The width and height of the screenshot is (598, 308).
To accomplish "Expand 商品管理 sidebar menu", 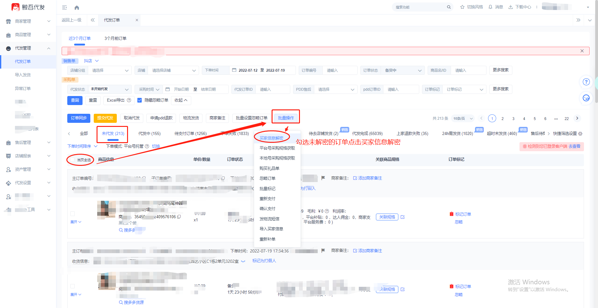I will point(28,35).
